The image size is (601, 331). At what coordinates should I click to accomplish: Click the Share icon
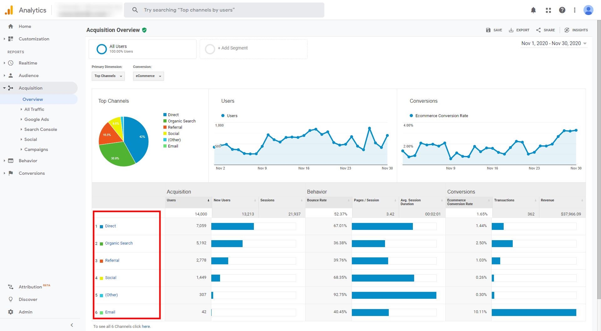click(x=538, y=30)
